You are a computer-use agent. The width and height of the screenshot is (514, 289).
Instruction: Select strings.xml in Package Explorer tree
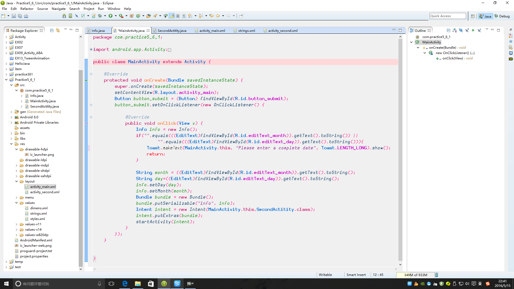[x=38, y=214]
